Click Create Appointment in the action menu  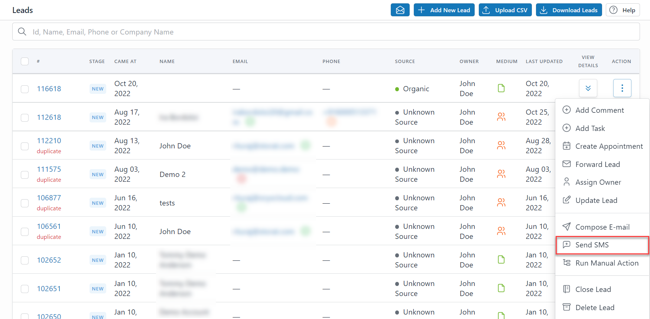[x=609, y=146]
